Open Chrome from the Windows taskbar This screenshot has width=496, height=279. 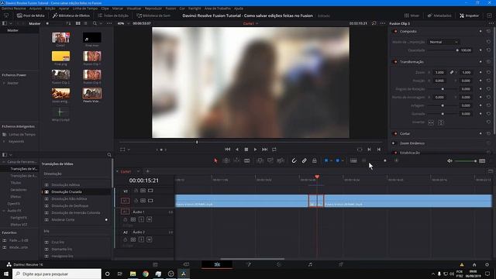point(146,274)
